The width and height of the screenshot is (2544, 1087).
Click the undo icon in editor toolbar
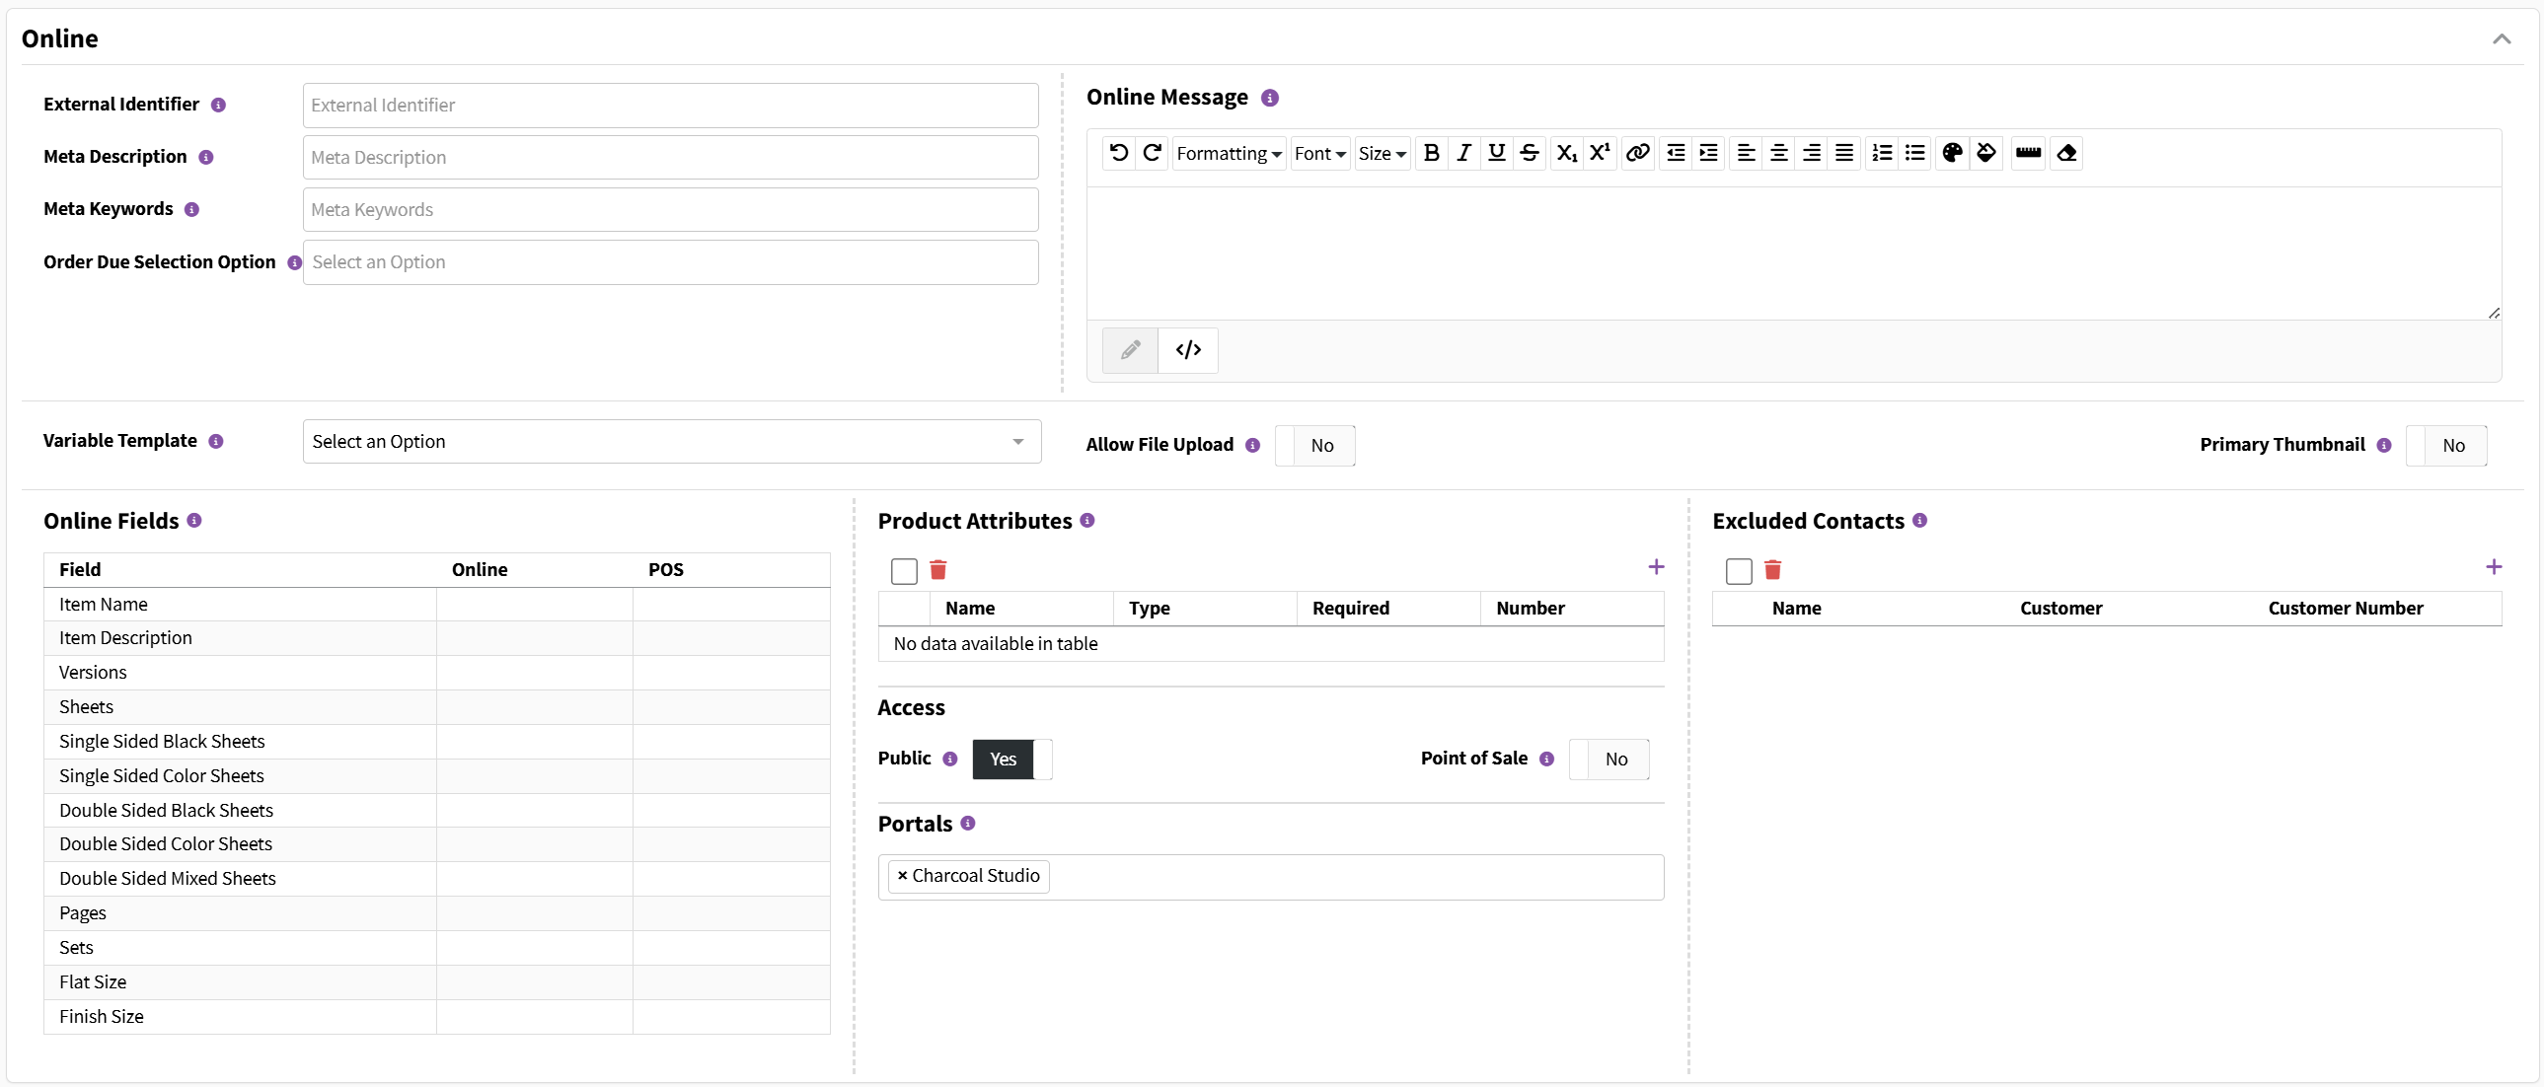(1118, 153)
